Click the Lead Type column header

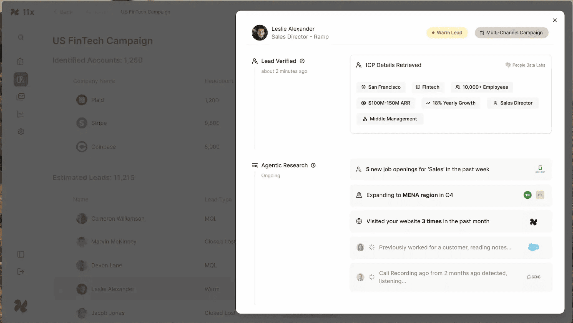(218, 200)
